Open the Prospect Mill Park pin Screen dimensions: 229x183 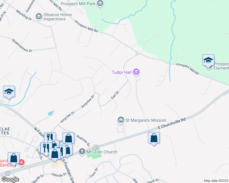pyautogui.click(x=100, y=3)
